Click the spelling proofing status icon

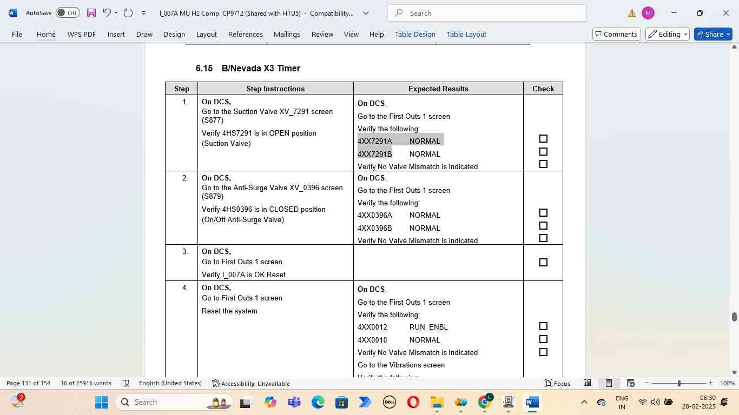(x=126, y=383)
